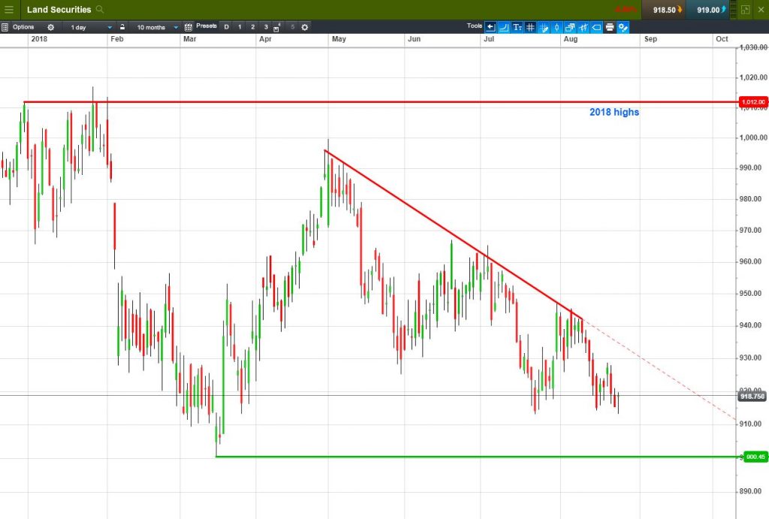Image resolution: width=769 pixels, height=519 pixels.
Task: Click the 'May' date axis label
Action: [339, 39]
